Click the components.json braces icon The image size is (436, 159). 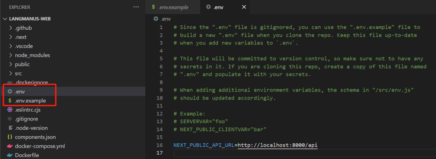pos(10,137)
